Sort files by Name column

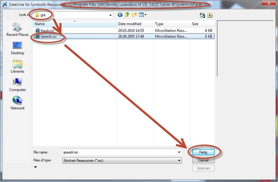(x=74, y=24)
